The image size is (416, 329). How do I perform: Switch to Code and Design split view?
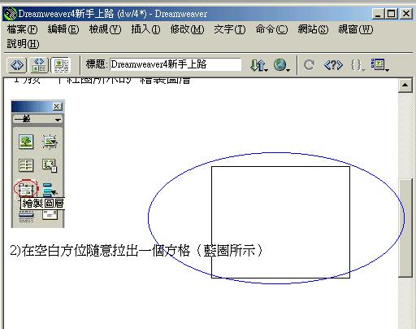coord(39,65)
